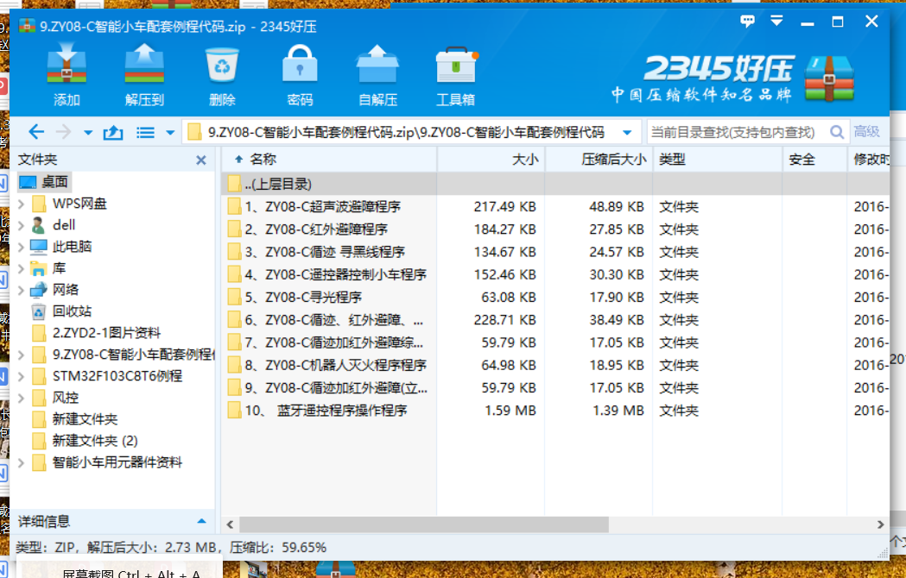Click the WPS网盘 folder icon
Image resolution: width=906 pixels, height=578 pixels.
point(39,204)
